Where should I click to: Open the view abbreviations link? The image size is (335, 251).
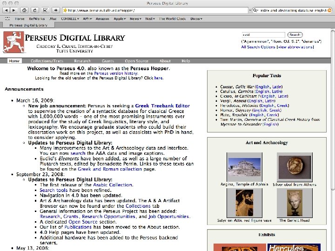[296, 47]
